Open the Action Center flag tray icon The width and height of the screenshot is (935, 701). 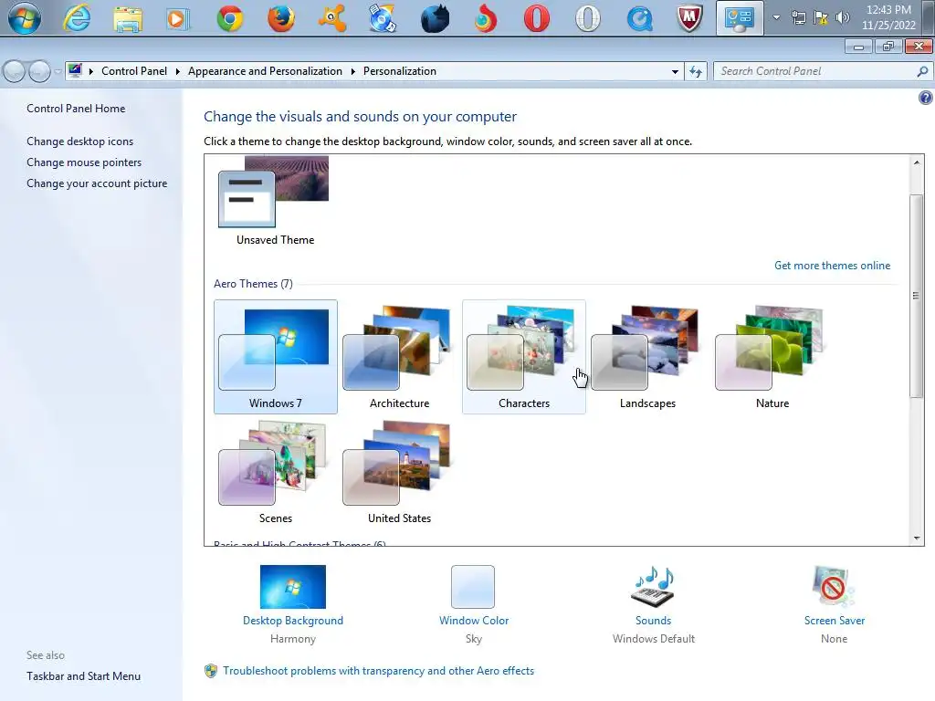point(821,17)
